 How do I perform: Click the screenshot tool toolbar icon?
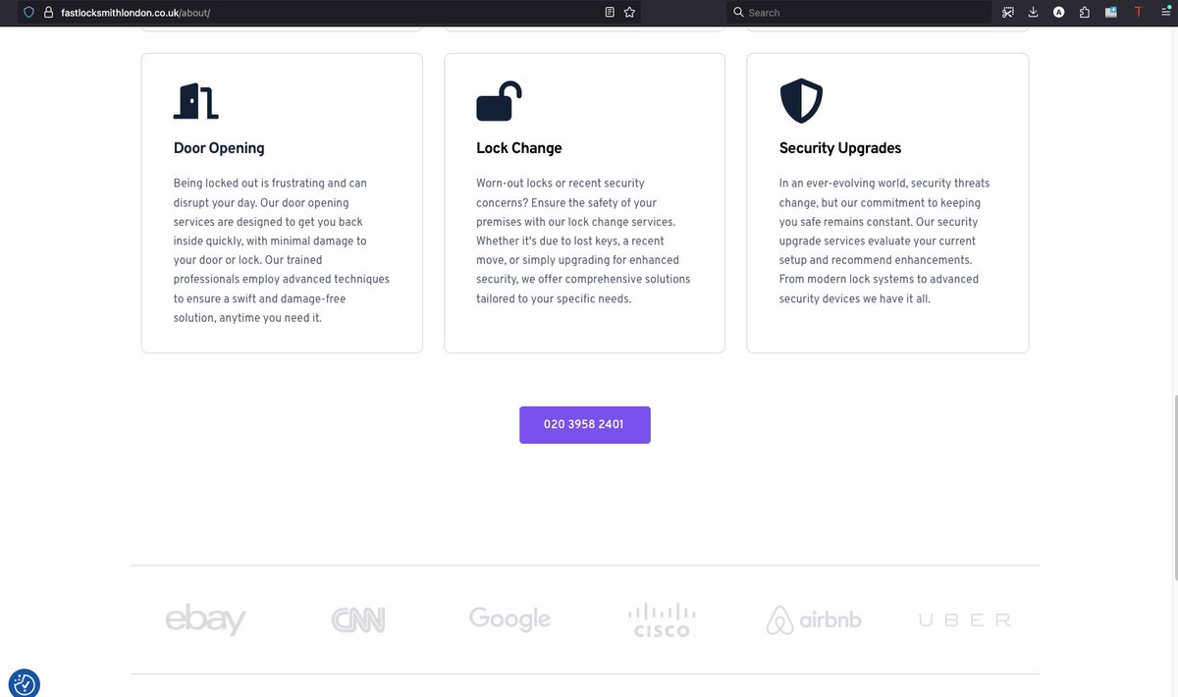pyautogui.click(x=1008, y=12)
